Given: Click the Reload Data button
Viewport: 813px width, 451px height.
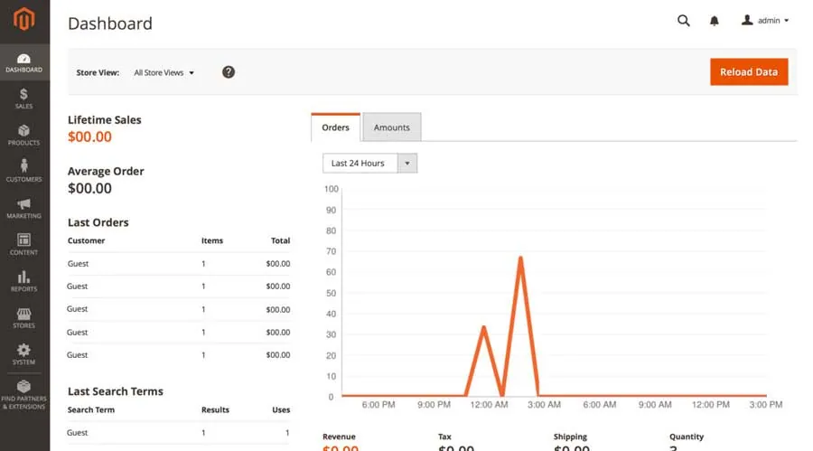Looking at the screenshot, I should pyautogui.click(x=749, y=71).
